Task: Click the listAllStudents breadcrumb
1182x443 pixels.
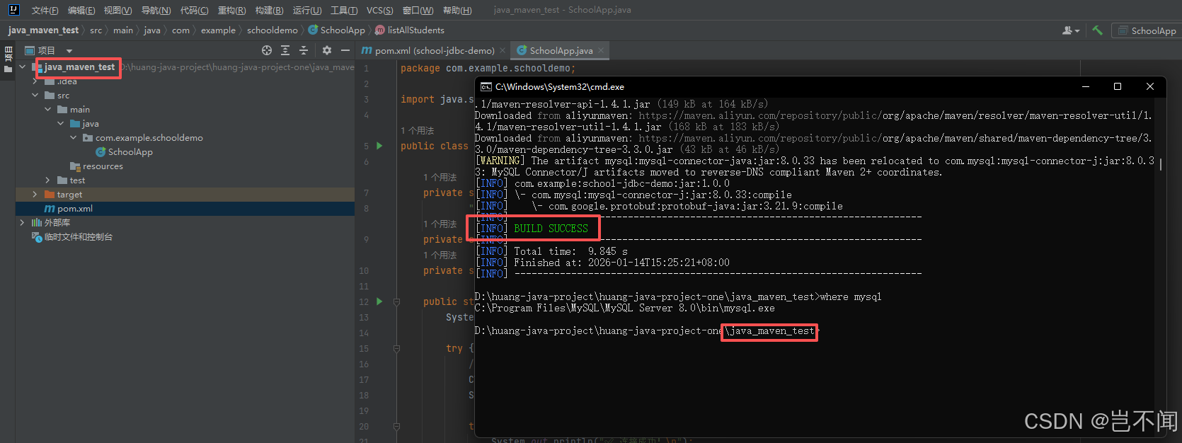Action: click(x=410, y=30)
